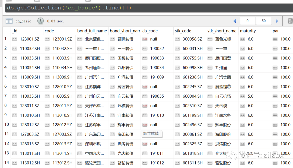The height and width of the screenshot is (168, 293).
Task: Select stk_code cell 300058.SZ
Action: [x=192, y=39]
